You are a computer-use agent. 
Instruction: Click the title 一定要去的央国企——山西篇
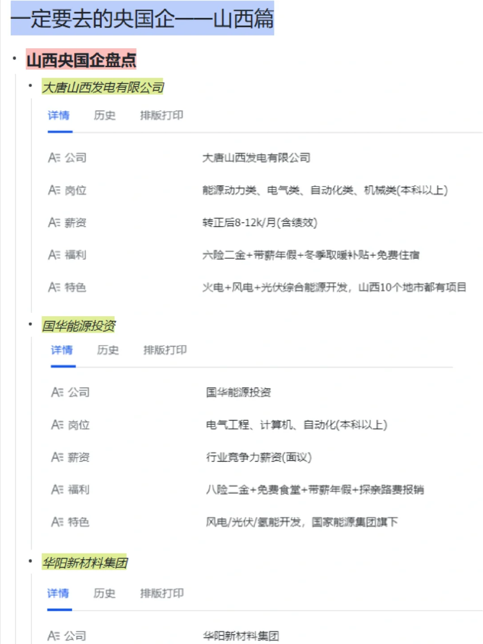click(x=142, y=18)
